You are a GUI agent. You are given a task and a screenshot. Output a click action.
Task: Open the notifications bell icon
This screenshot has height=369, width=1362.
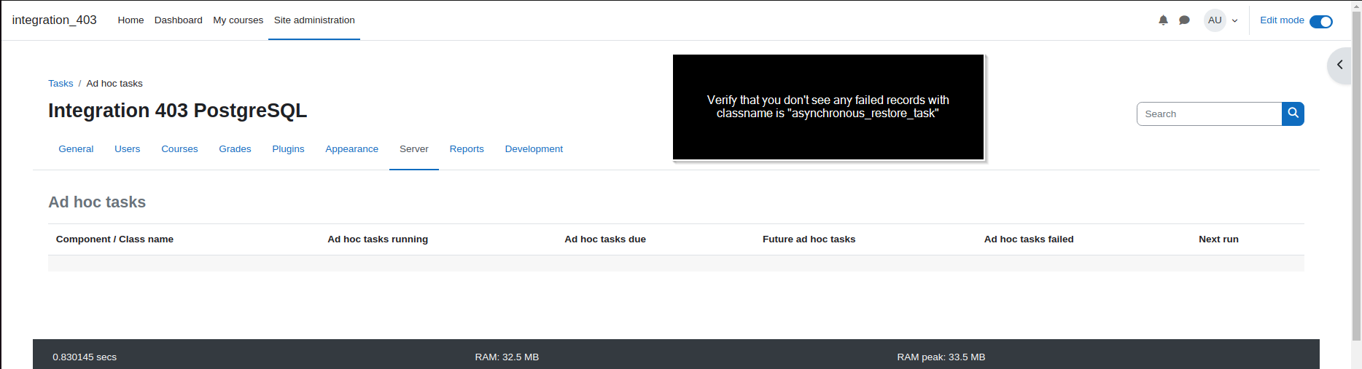click(x=1163, y=20)
